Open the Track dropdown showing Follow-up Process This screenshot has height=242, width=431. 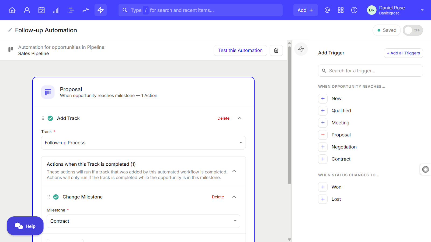coord(143,143)
